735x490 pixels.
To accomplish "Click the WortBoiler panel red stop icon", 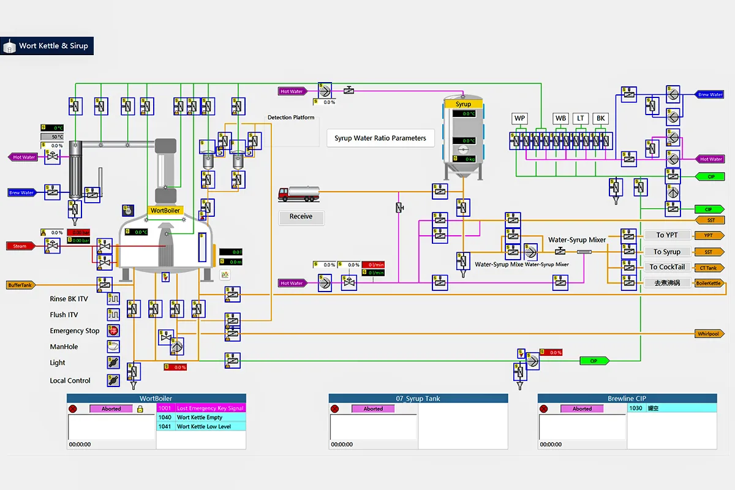I will [x=73, y=409].
